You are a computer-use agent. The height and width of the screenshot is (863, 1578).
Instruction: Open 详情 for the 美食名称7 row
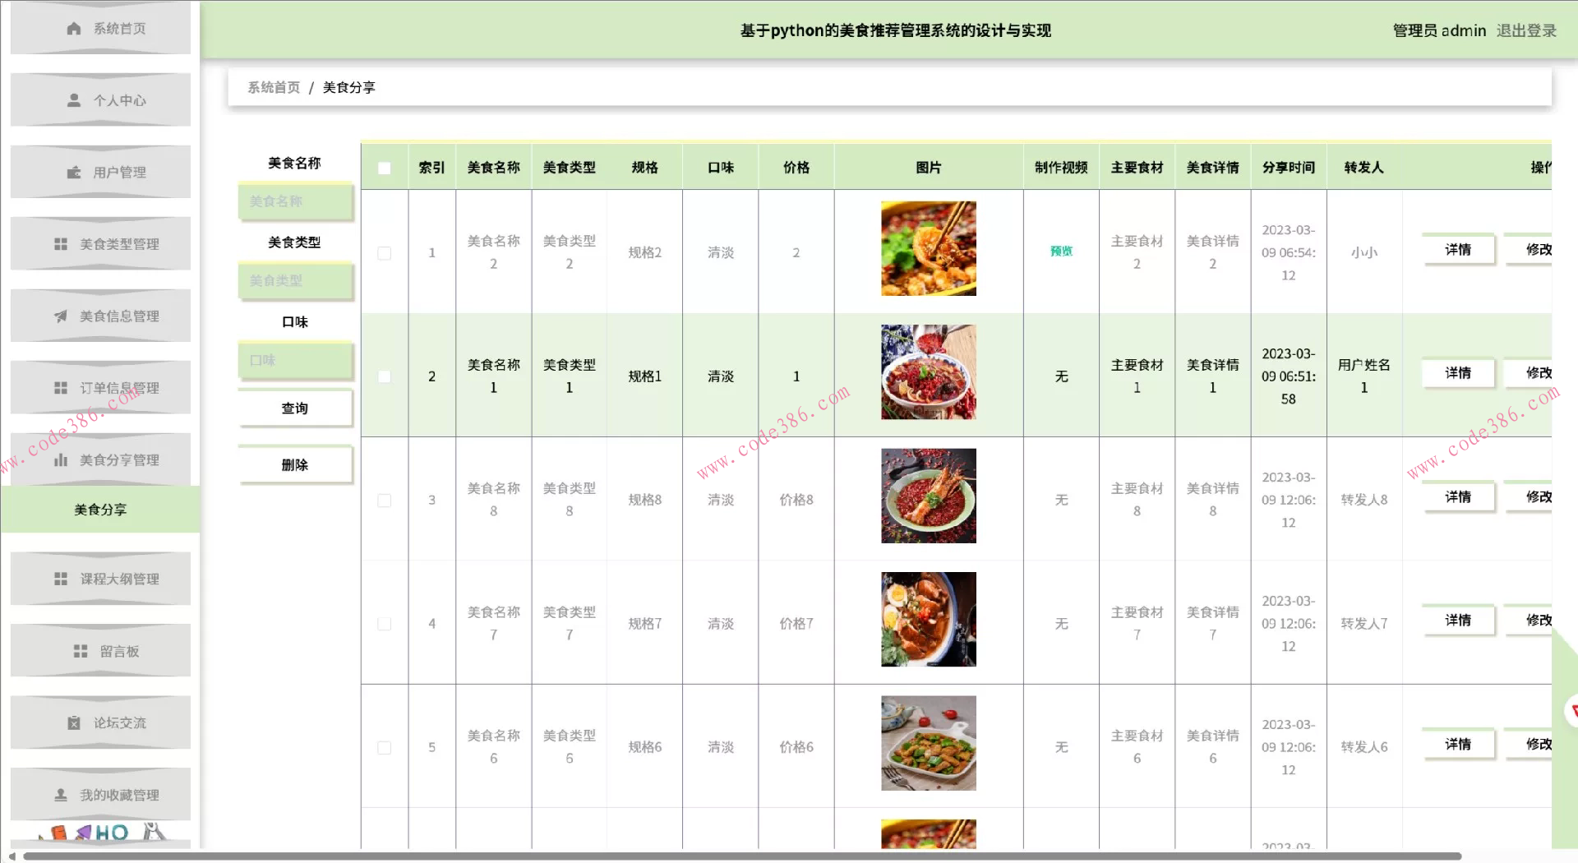(1458, 621)
